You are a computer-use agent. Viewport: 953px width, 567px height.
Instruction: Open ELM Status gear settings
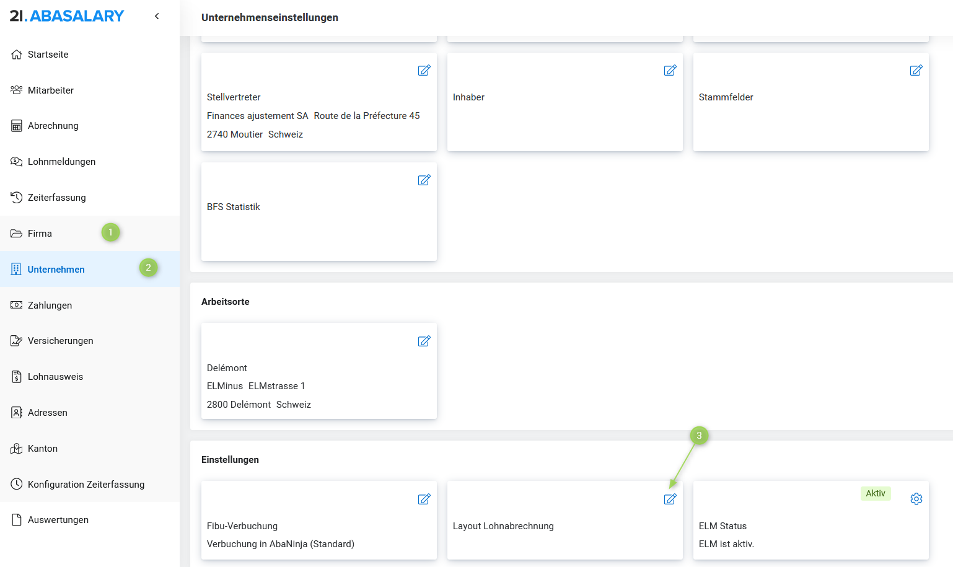pos(916,499)
